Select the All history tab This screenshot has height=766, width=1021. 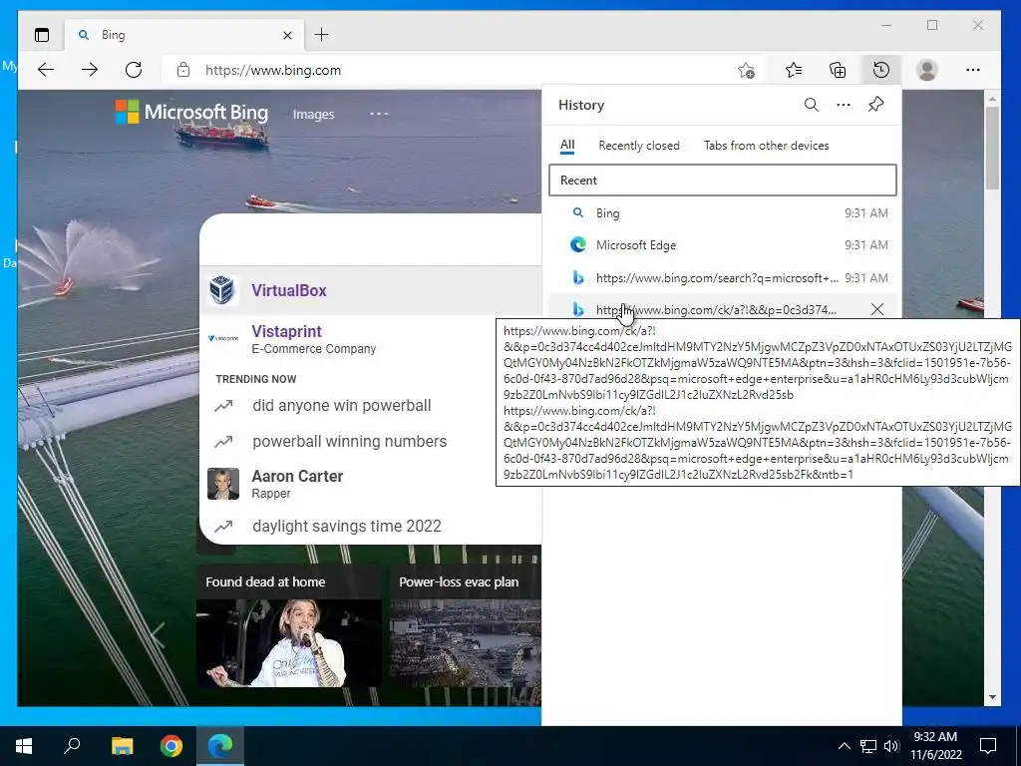click(567, 146)
